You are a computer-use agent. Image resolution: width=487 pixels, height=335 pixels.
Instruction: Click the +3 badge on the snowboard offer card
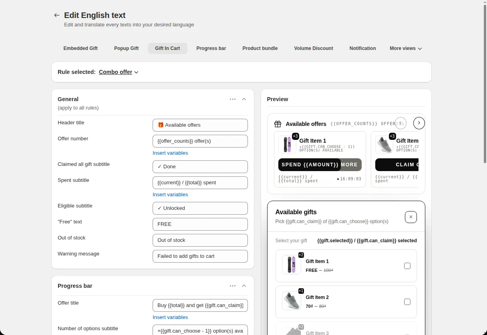(296, 136)
